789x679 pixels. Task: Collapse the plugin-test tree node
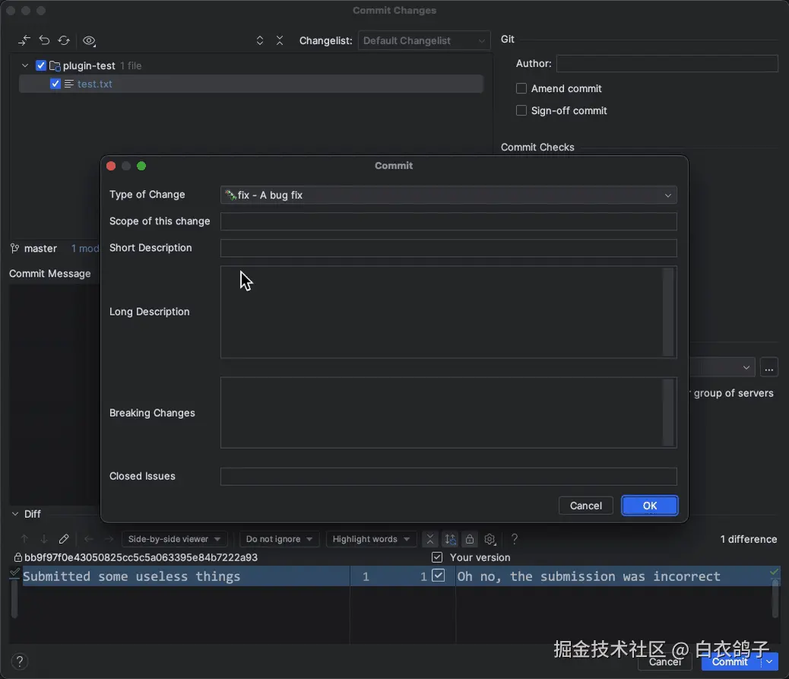click(24, 65)
